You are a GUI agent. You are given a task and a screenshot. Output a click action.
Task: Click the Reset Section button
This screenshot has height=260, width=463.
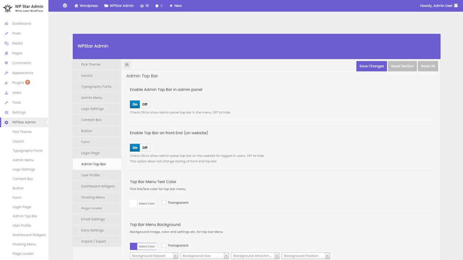pos(402,66)
